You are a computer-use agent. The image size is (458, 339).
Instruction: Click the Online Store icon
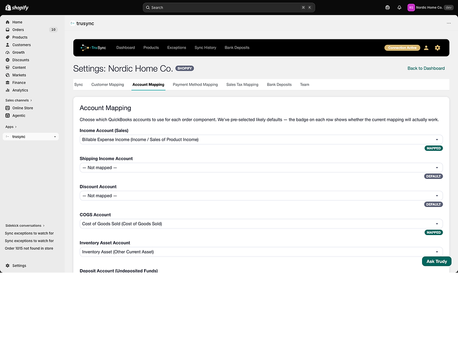pyautogui.click(x=7, y=108)
